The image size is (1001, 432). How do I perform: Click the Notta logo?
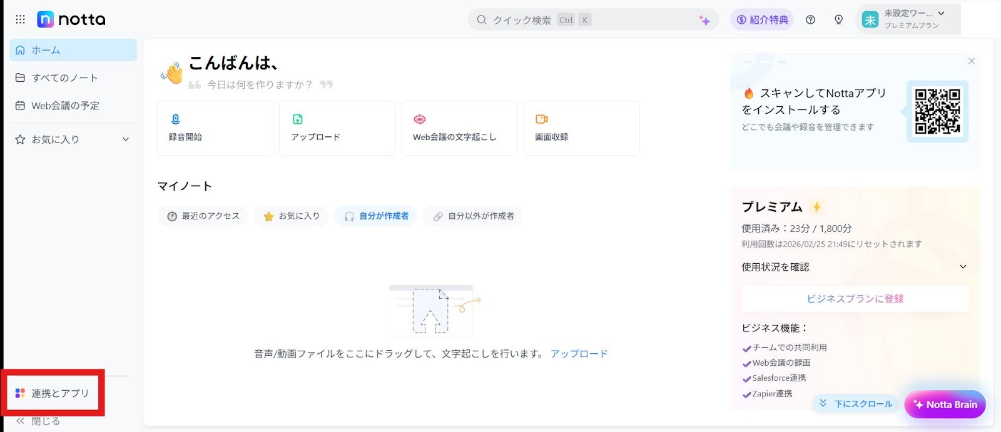pyautogui.click(x=71, y=19)
